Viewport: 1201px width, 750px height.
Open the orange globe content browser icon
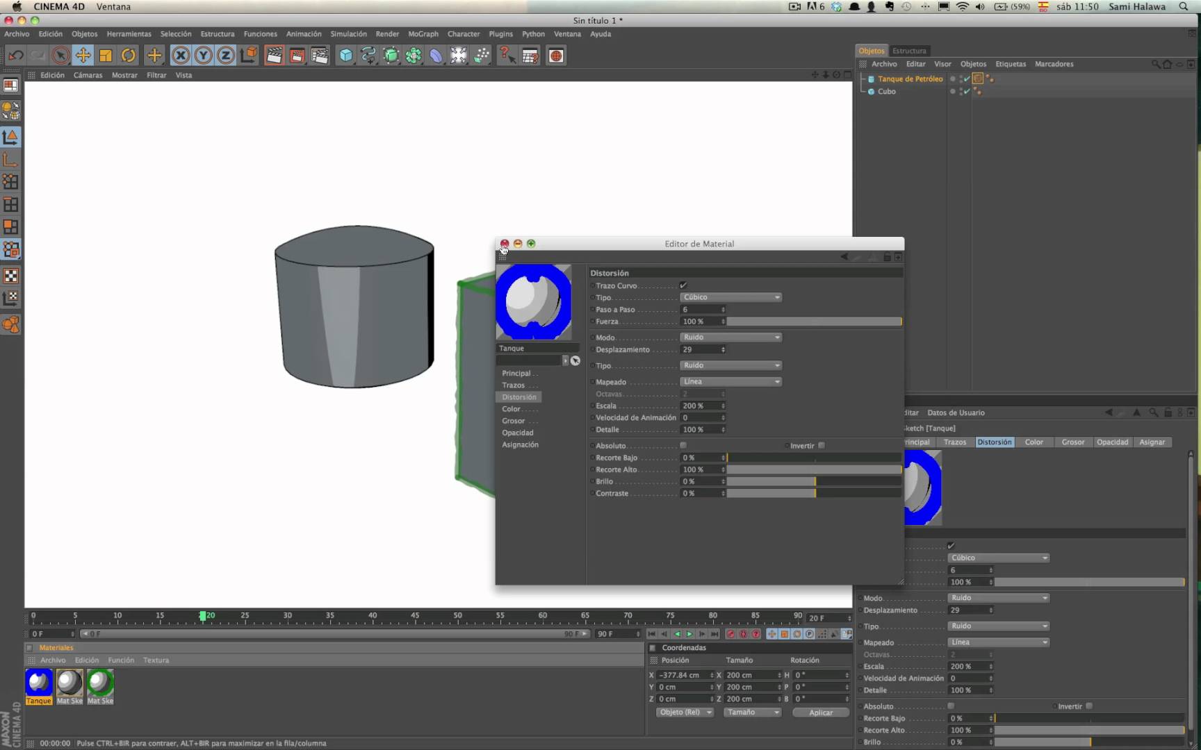click(556, 56)
